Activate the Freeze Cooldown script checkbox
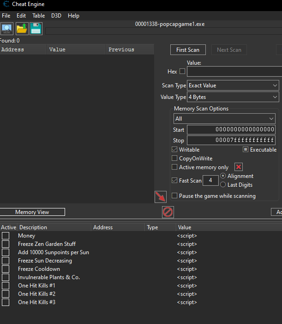The width and height of the screenshot is (282, 324). click(6, 269)
